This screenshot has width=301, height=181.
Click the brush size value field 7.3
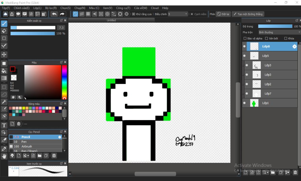[61, 28]
